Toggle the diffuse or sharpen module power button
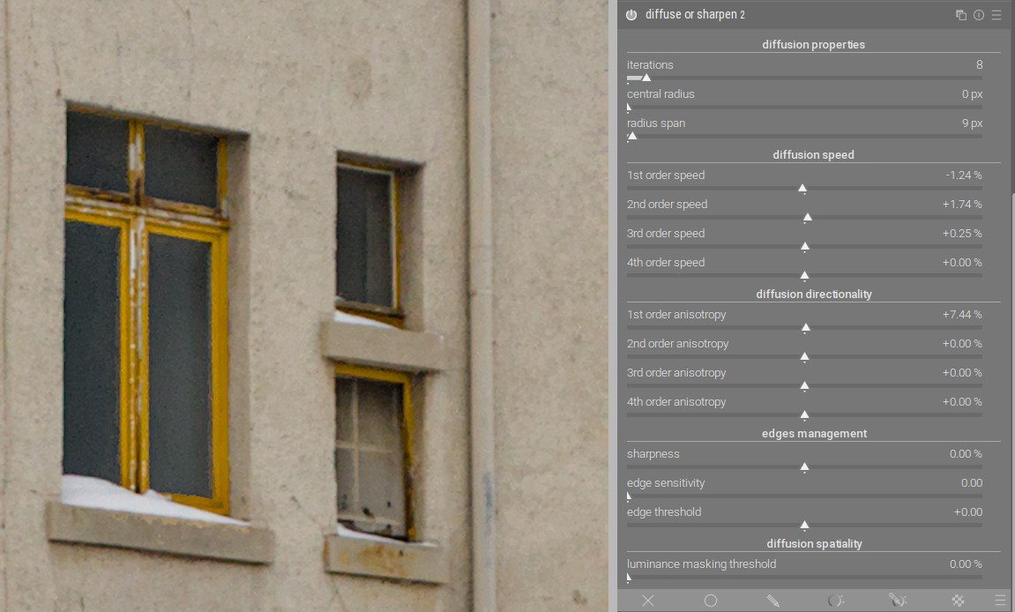Image resolution: width=1015 pixels, height=612 pixels. pyautogui.click(x=631, y=14)
